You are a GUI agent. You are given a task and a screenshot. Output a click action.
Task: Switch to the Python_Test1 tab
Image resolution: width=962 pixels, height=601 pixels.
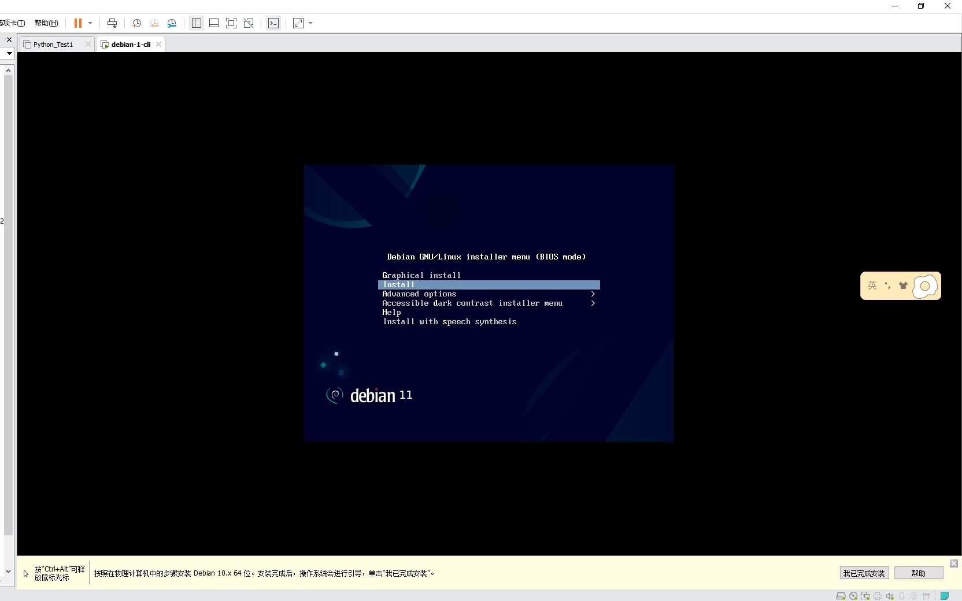53,44
